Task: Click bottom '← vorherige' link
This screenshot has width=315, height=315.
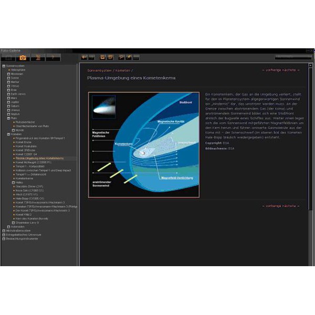Action: (271, 206)
